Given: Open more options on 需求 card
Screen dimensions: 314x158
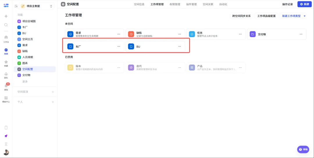Looking at the screenshot, I should (x=119, y=34).
